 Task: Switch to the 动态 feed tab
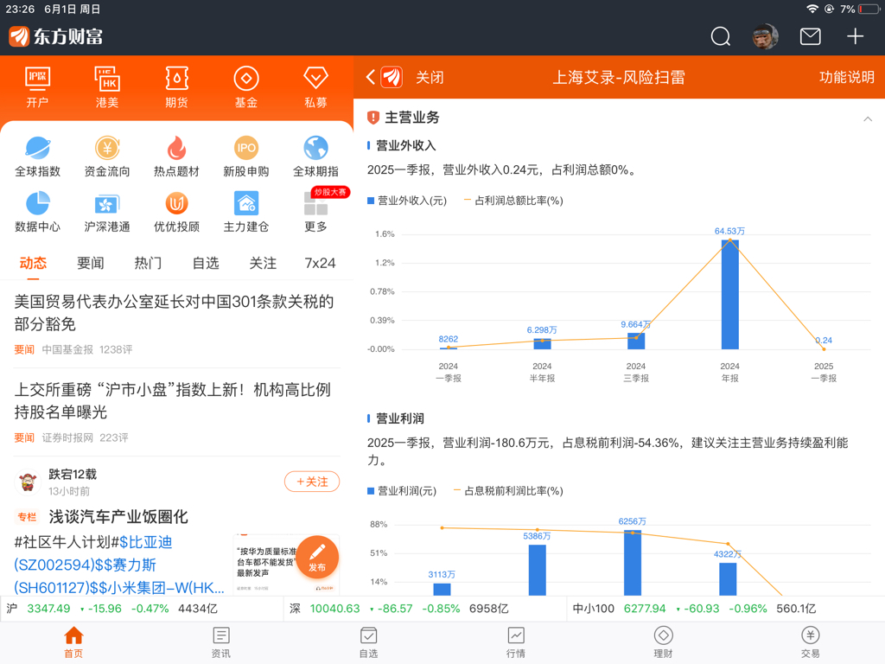(33, 263)
